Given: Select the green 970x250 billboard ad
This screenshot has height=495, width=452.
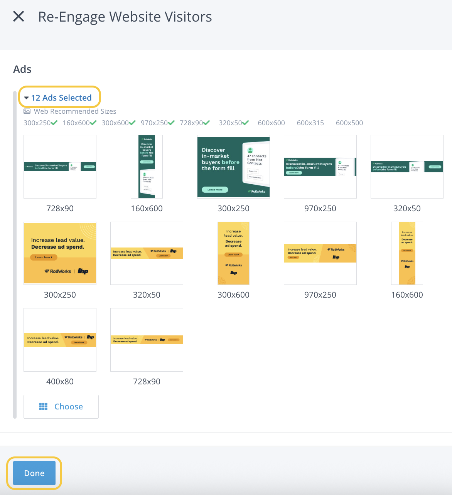Looking at the screenshot, I should (320, 167).
